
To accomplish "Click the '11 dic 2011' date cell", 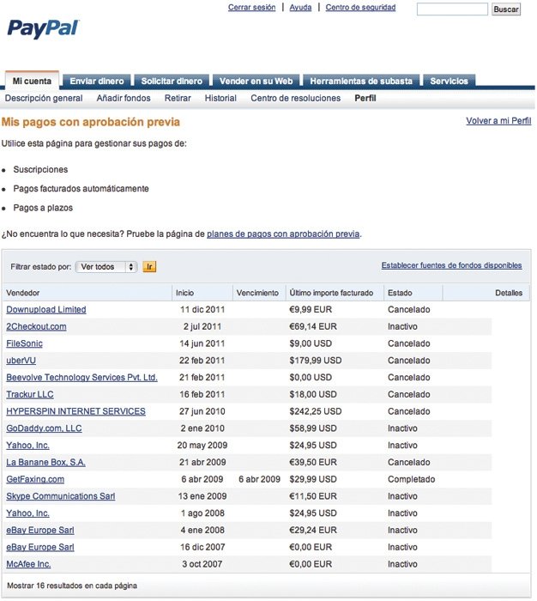I will pyautogui.click(x=202, y=310).
